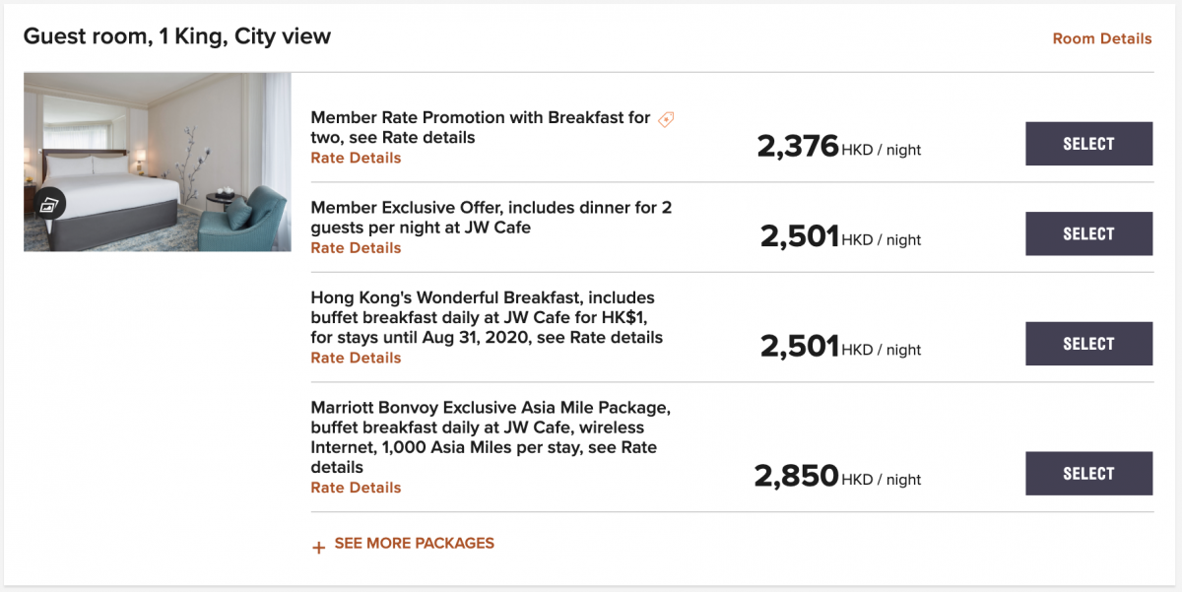Click the 2,376 HKD per night price
The image size is (1182, 592).
839,147
